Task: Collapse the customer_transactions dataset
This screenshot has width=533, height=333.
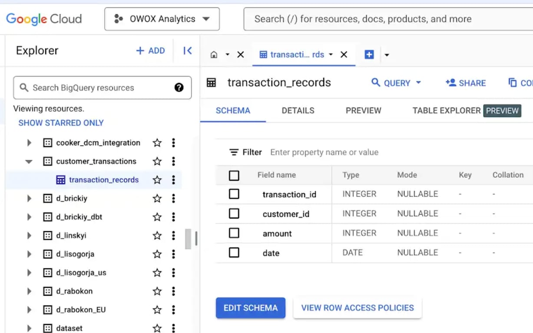Action: [29, 161]
